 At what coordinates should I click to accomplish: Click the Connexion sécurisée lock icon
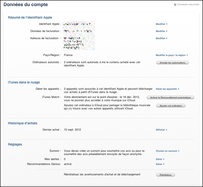(175, 4)
